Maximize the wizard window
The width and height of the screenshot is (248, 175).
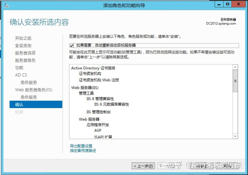[228, 4]
